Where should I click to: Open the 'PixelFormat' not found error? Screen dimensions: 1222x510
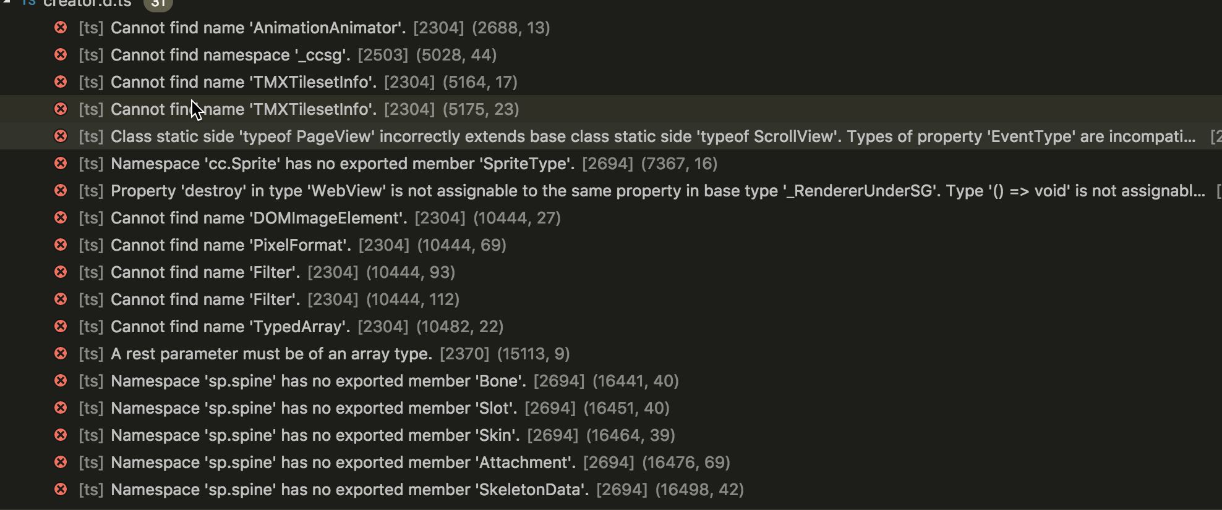coord(231,245)
